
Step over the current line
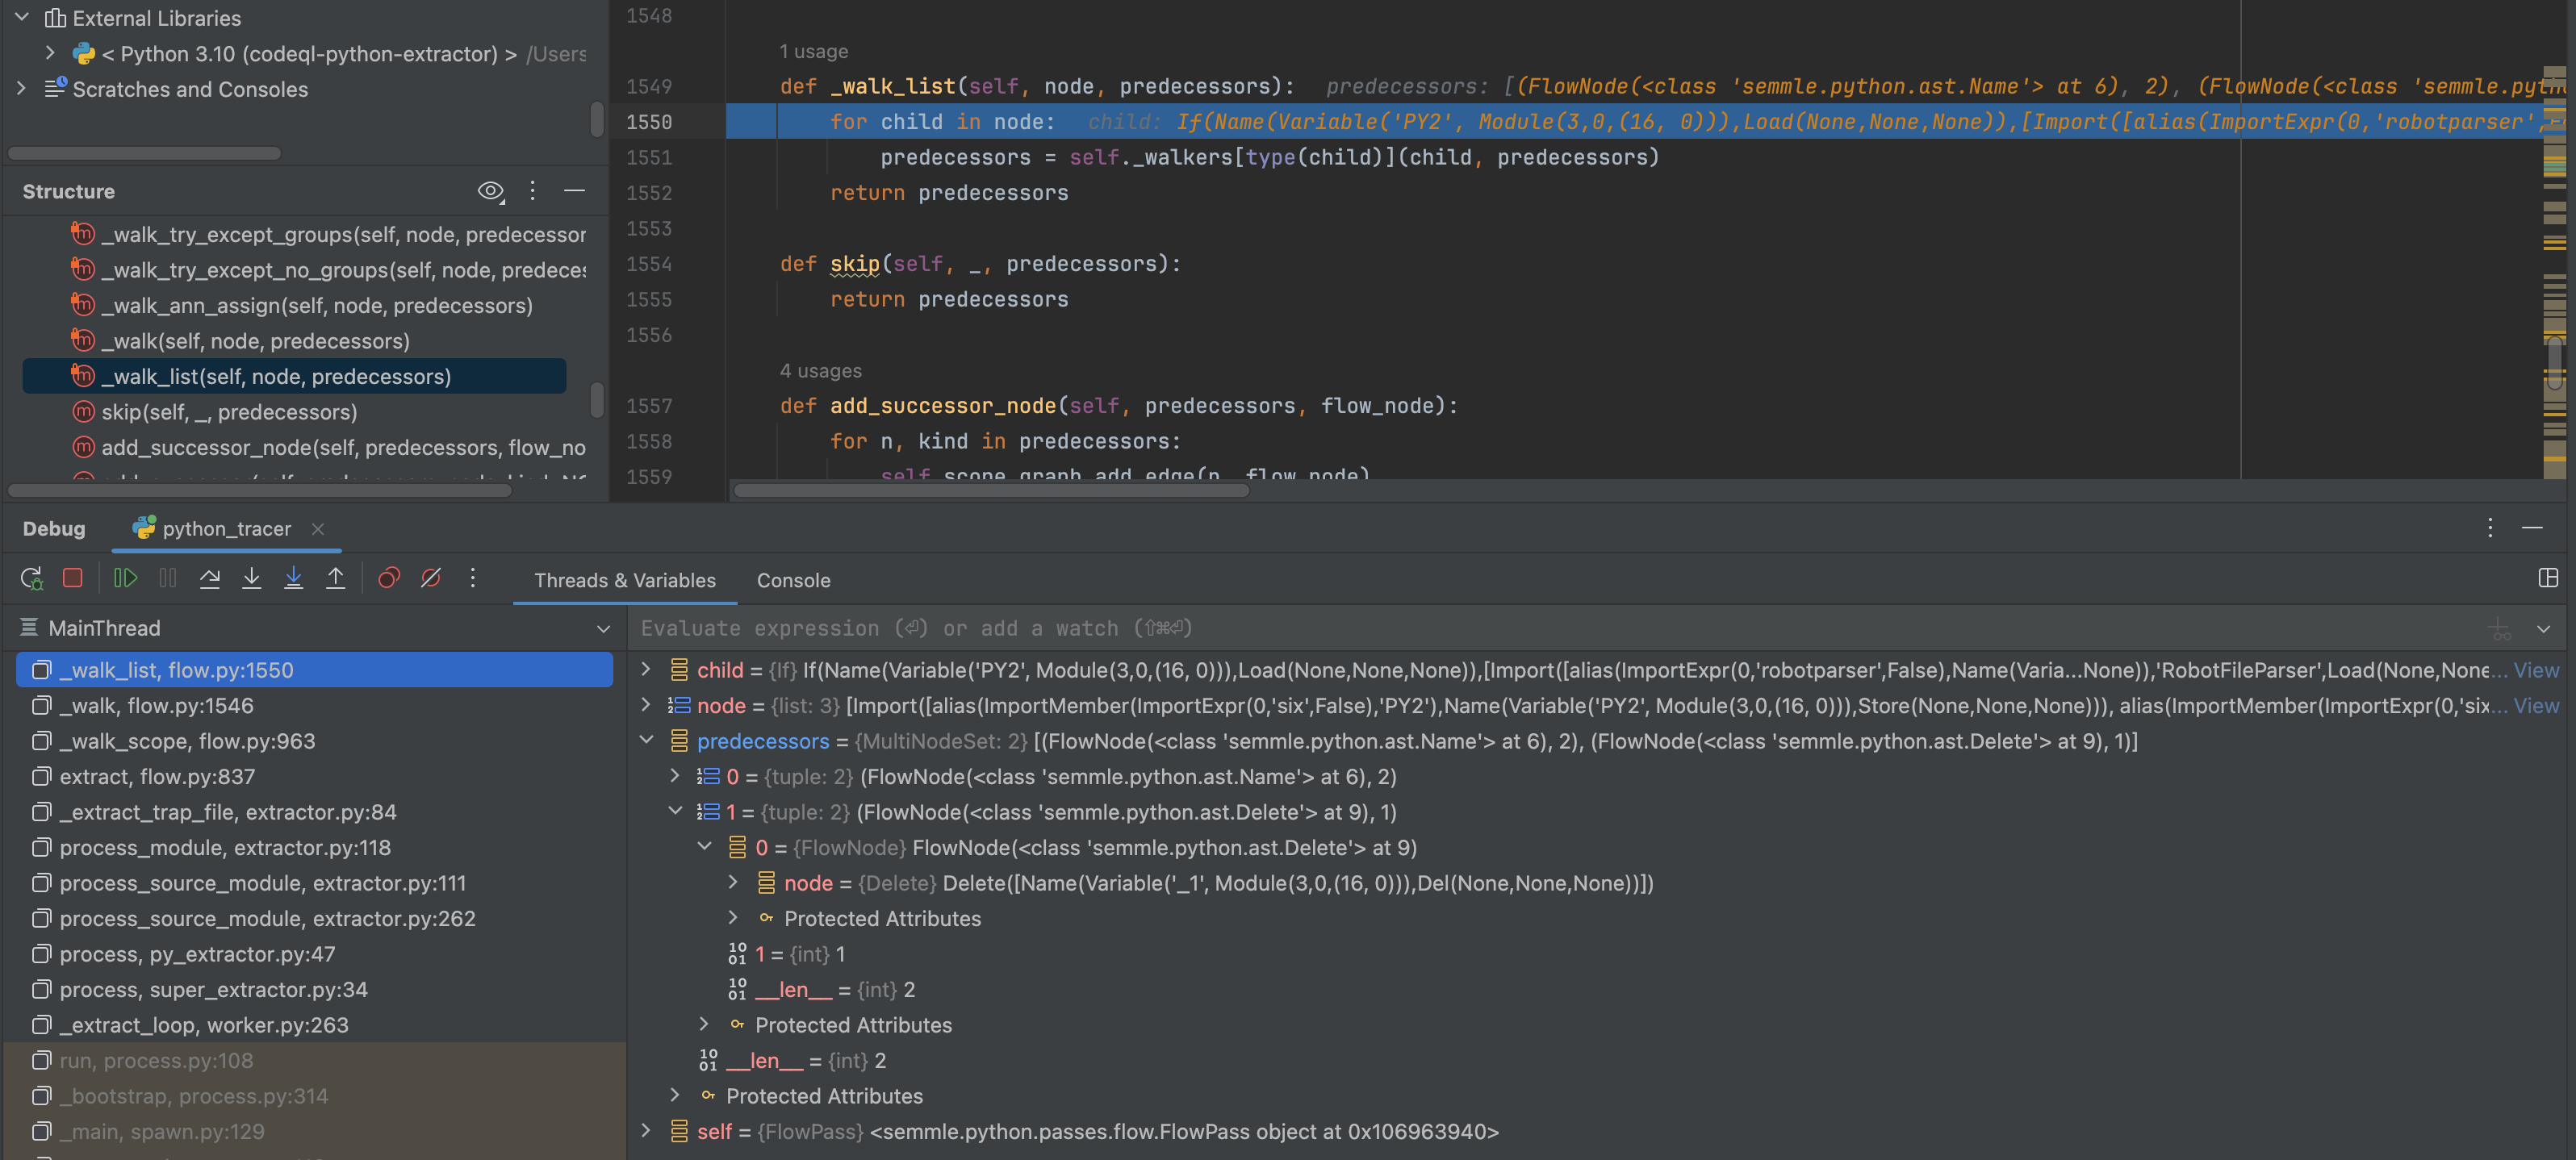pyautogui.click(x=210, y=578)
